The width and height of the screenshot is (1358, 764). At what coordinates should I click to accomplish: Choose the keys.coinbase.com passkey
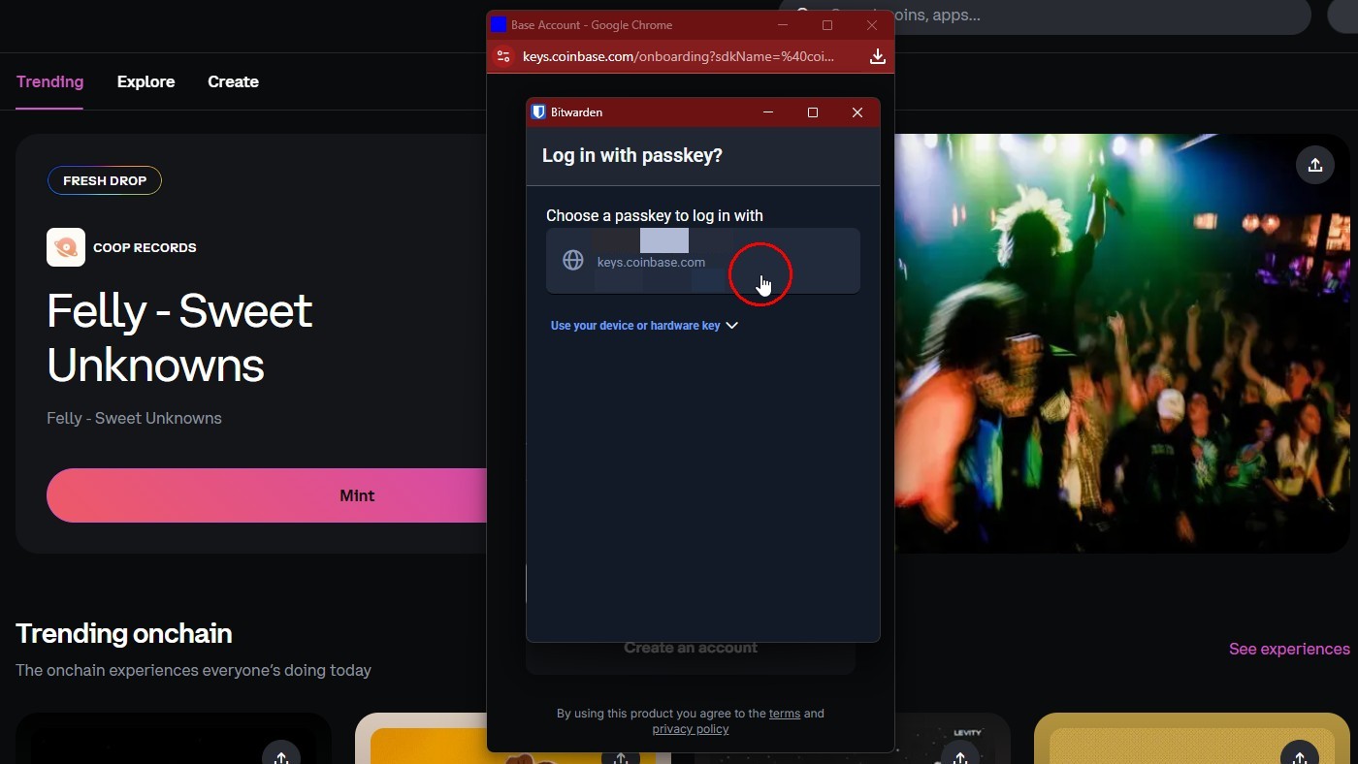(x=703, y=261)
